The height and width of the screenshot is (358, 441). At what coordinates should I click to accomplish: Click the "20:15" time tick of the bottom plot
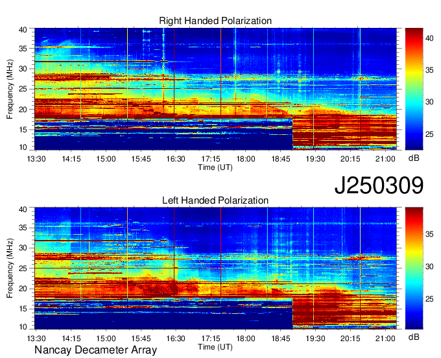pyautogui.click(x=350, y=339)
